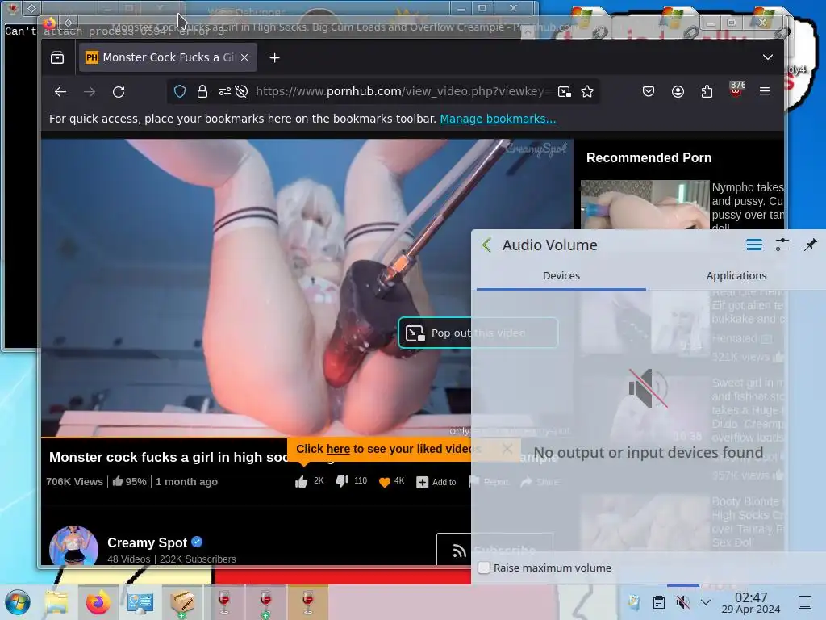Open the Firefox account icon
The image size is (826, 620).
coord(678,92)
